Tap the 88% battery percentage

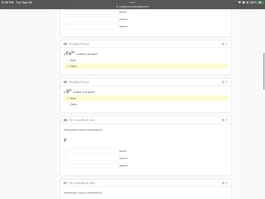tap(253, 3)
